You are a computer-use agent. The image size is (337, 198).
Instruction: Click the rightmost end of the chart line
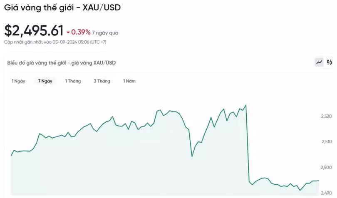point(319,181)
